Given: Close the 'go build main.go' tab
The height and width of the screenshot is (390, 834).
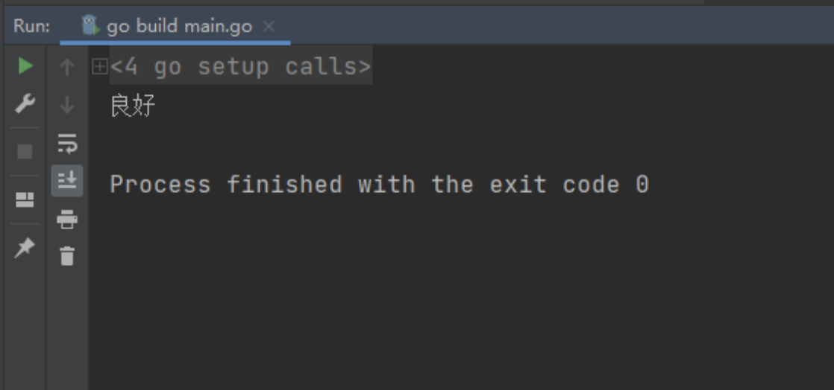Looking at the screenshot, I should [269, 26].
